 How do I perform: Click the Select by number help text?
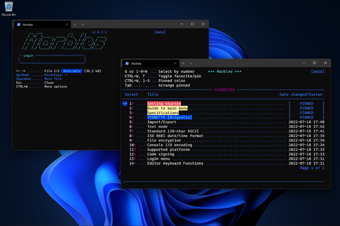(176, 71)
